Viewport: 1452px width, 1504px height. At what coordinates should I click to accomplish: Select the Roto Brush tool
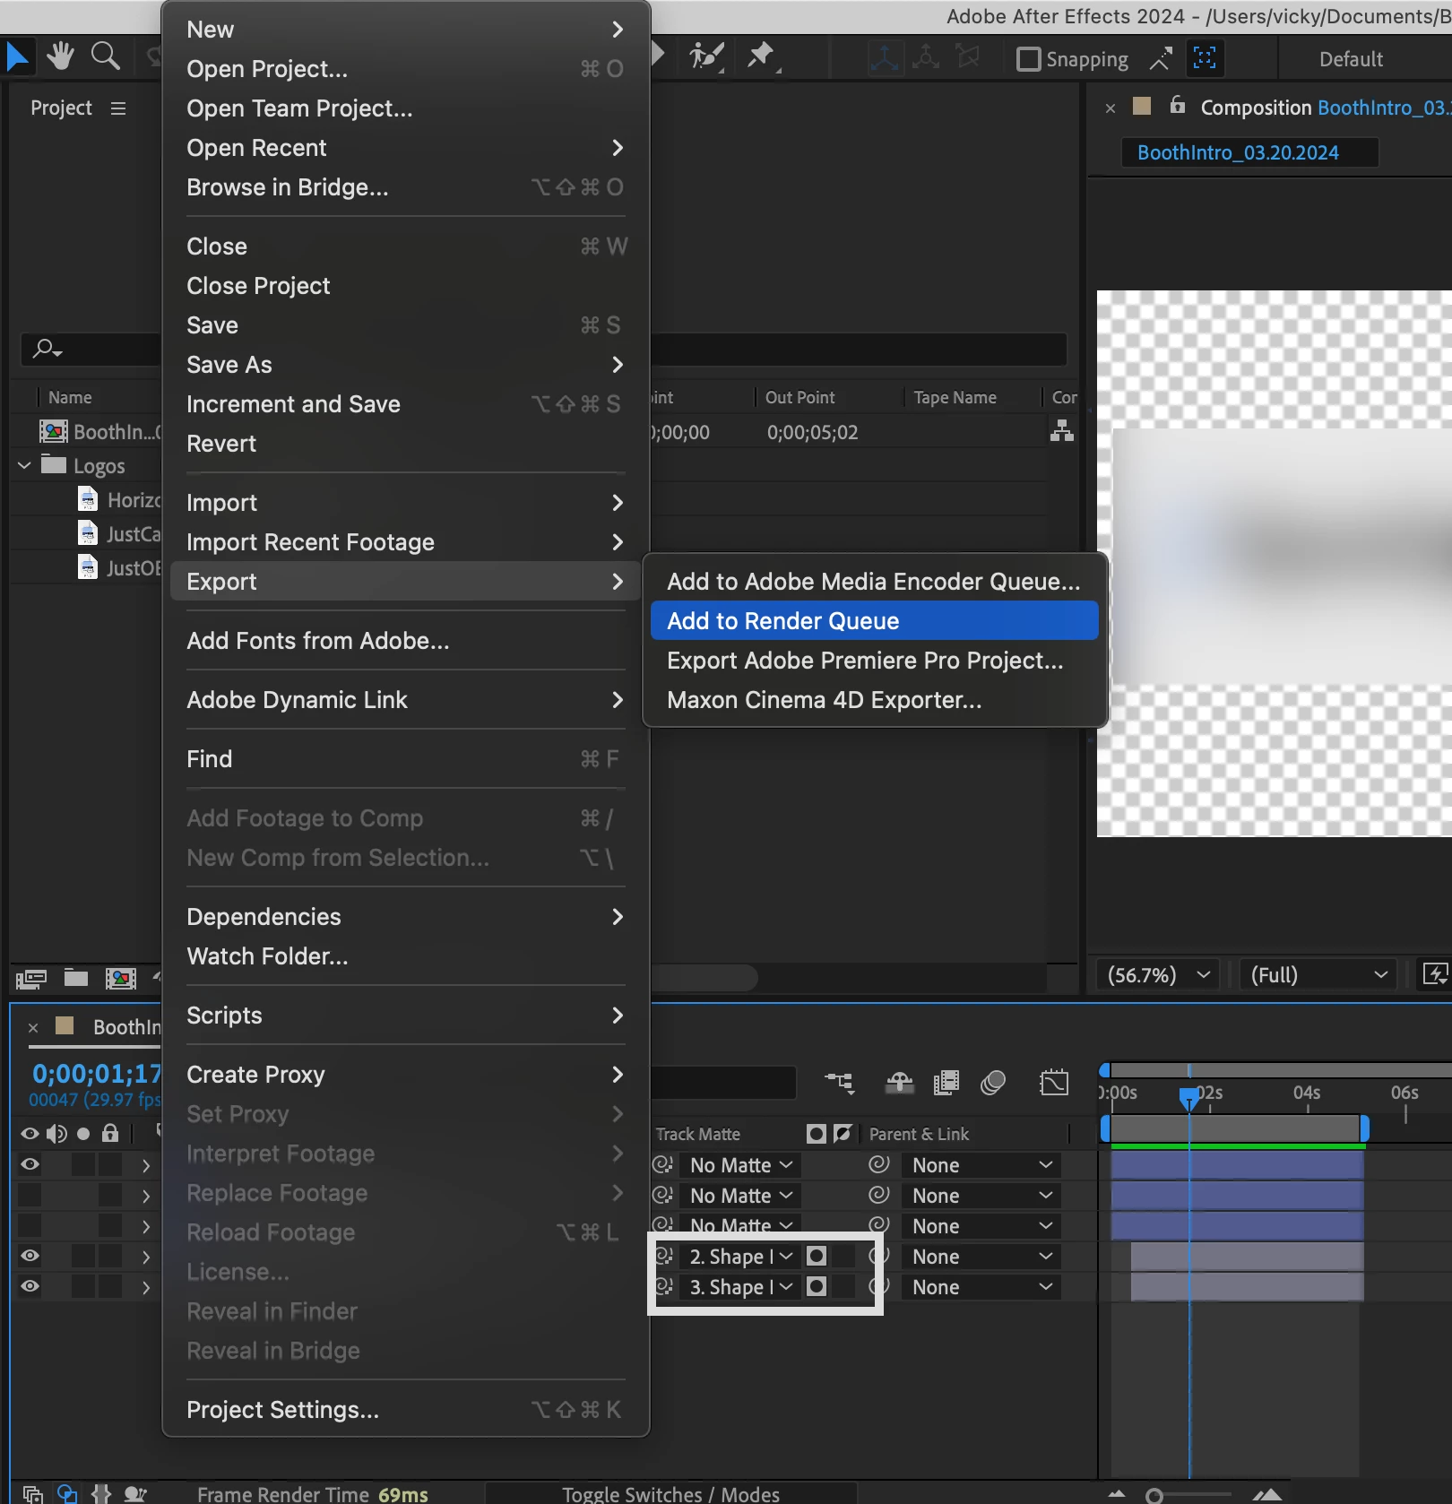[706, 56]
